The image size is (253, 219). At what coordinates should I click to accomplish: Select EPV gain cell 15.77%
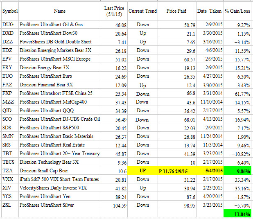pos(237,59)
